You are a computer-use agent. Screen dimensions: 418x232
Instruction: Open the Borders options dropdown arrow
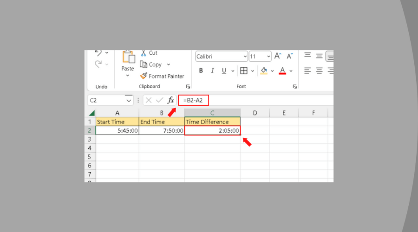(253, 71)
